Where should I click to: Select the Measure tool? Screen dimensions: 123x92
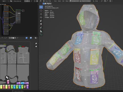coord(41,31)
